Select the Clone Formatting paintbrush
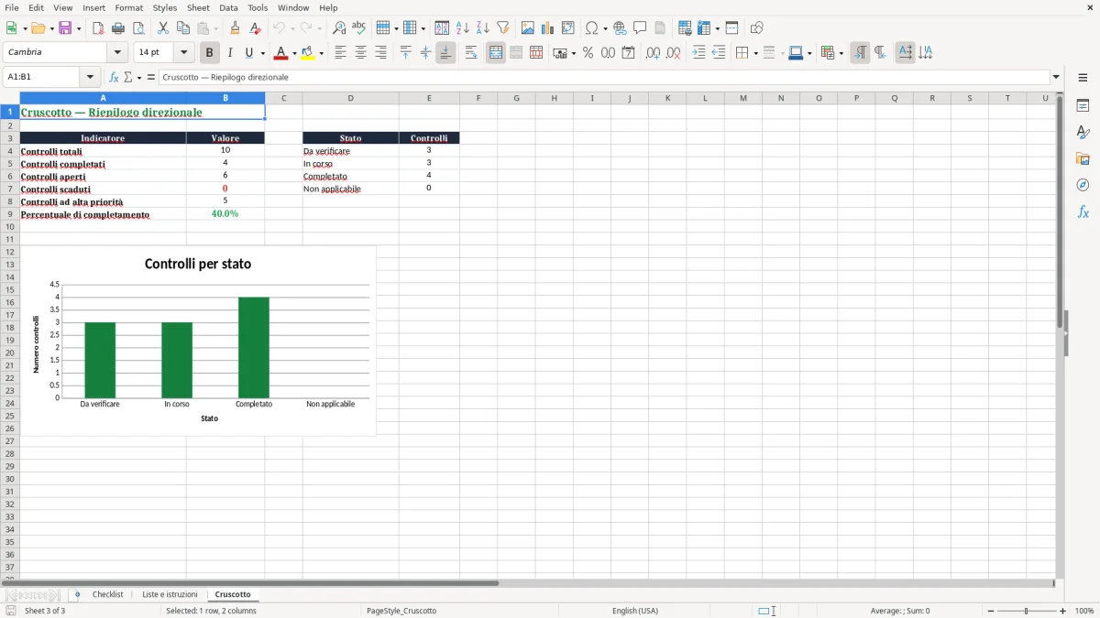This screenshot has height=618, width=1100. click(236, 28)
